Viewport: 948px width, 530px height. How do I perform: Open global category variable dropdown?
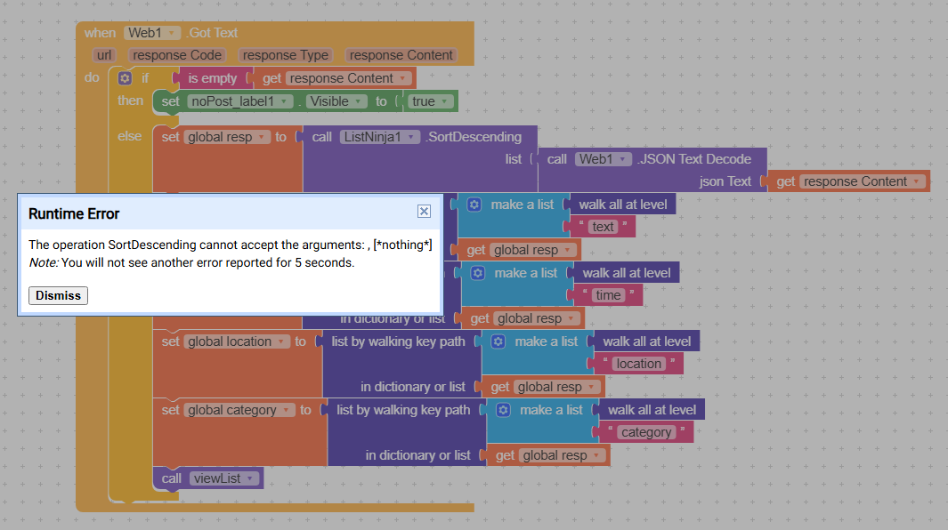tap(286, 410)
